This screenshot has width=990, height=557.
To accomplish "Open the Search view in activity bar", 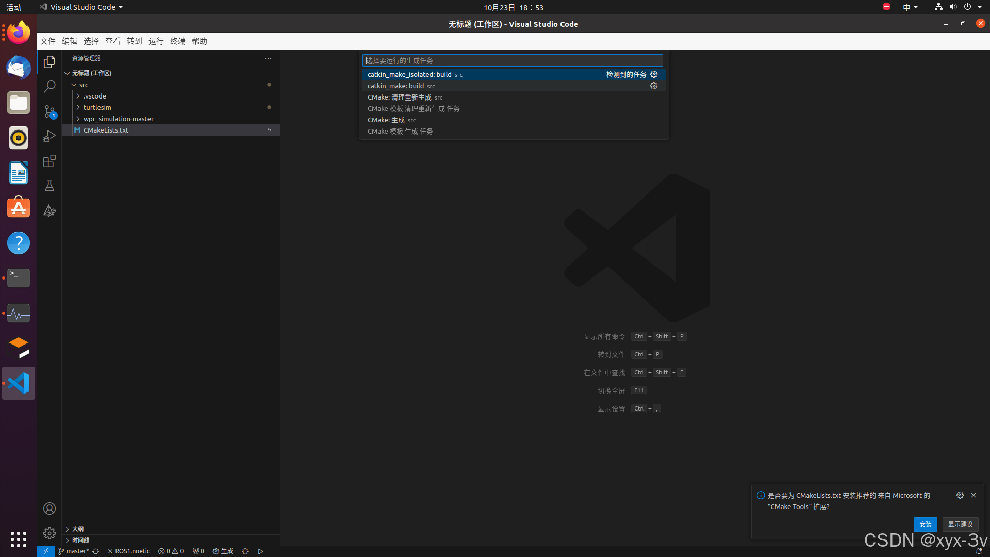I will 49,87.
